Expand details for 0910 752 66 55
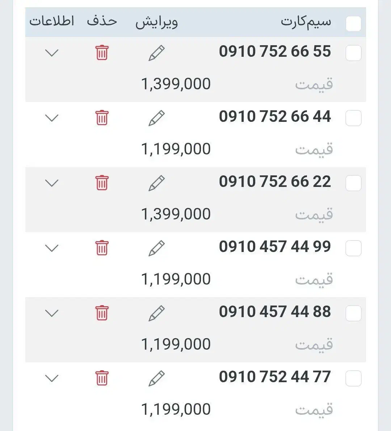The height and width of the screenshot is (431, 391). [x=52, y=53]
